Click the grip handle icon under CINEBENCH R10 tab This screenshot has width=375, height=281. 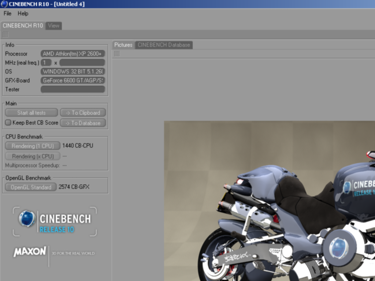click(5, 35)
